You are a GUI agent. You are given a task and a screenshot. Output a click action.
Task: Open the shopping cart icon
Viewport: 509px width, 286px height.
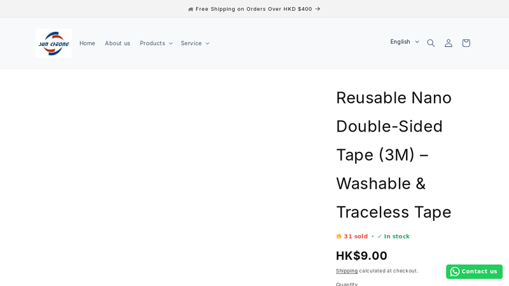coord(466,43)
